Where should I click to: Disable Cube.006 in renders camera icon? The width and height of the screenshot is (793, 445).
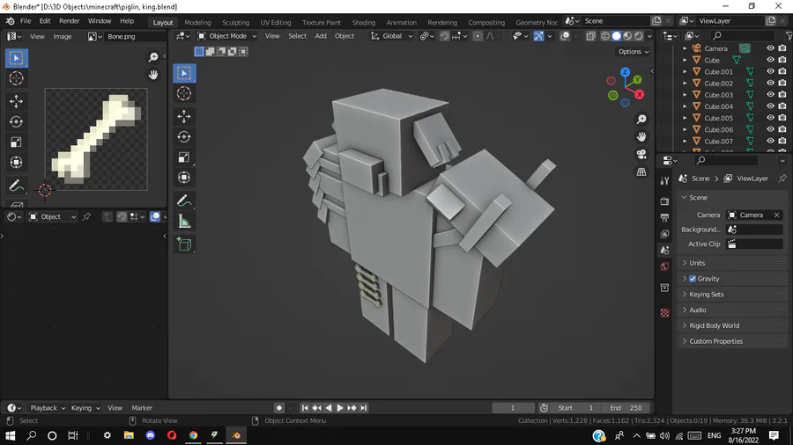coord(782,129)
